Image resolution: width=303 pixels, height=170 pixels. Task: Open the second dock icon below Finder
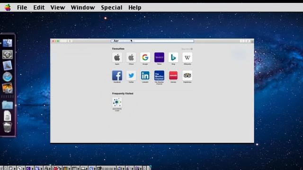(8, 54)
